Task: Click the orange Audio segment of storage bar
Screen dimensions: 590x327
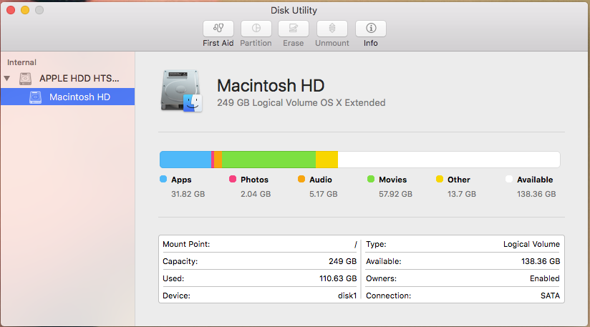Action: click(x=218, y=160)
